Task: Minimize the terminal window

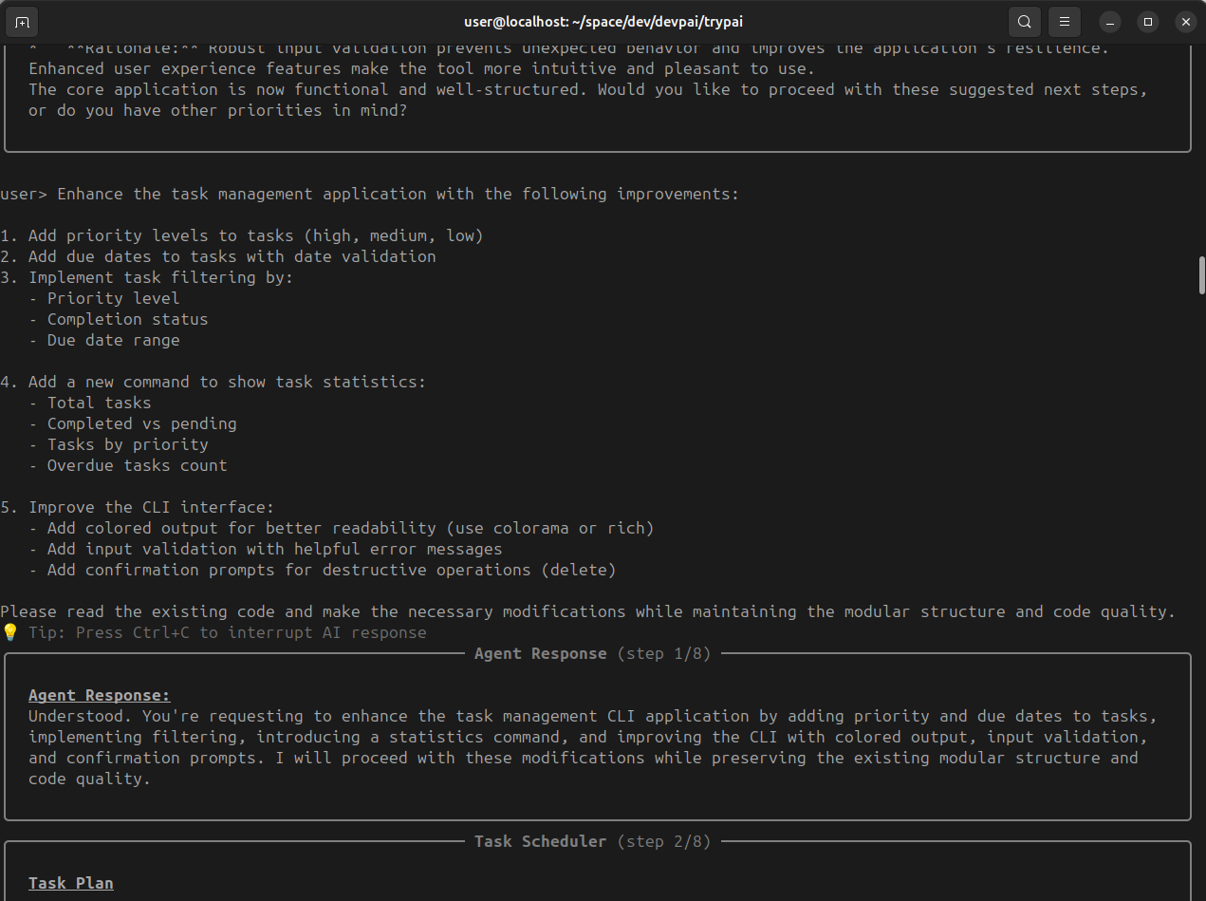Action: pos(1110,21)
